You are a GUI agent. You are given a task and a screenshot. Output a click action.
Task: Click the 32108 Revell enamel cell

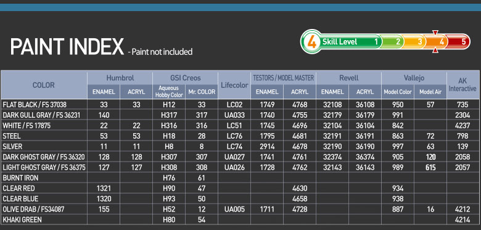[x=332, y=105]
